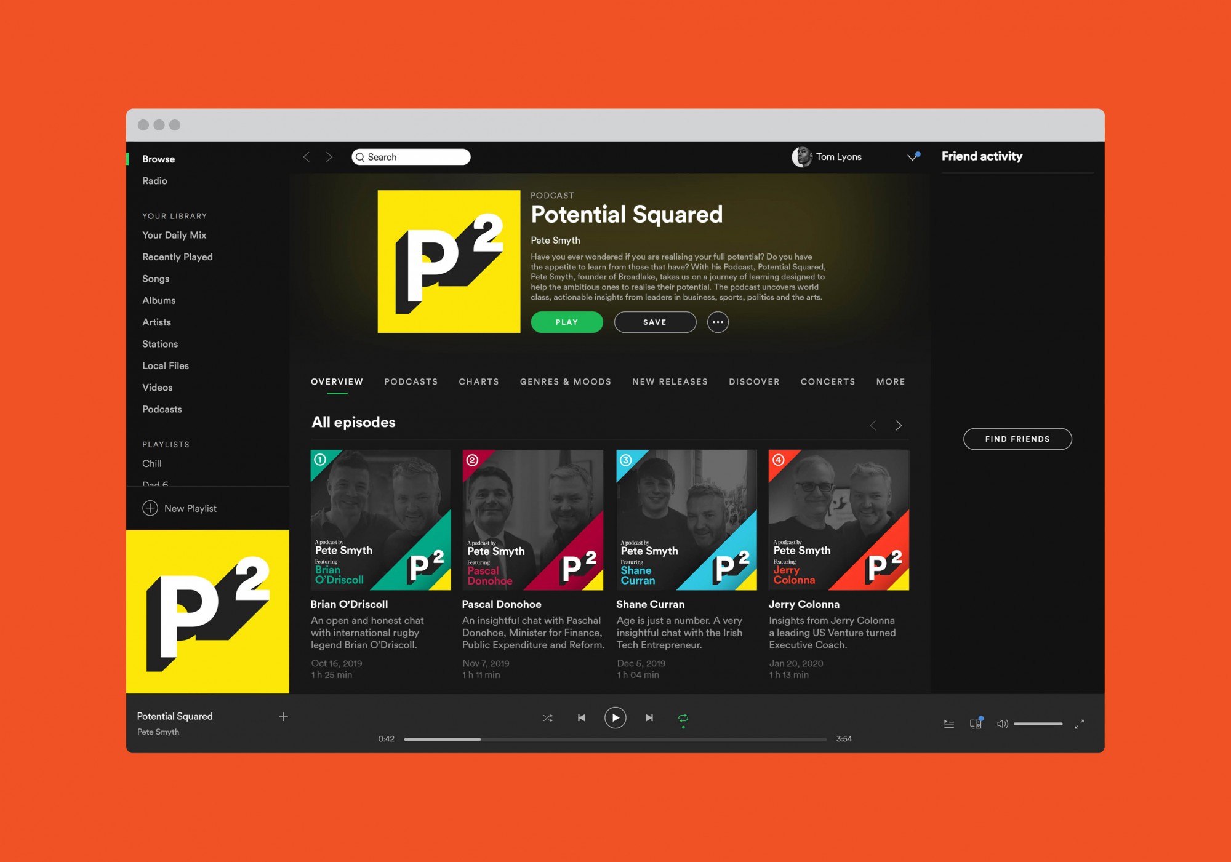
Task: Click the search magnifier icon
Action: point(360,157)
